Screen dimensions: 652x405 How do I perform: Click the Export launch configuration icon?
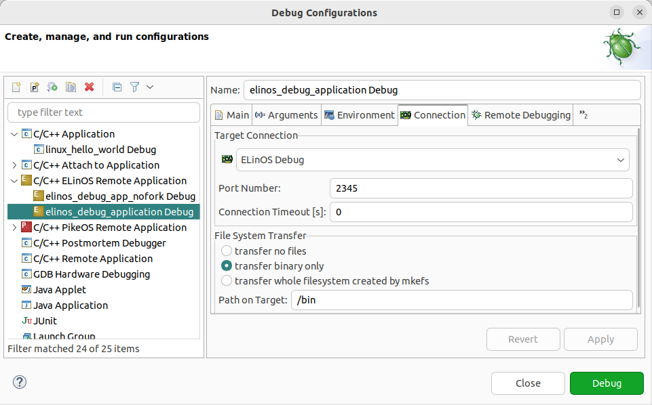[x=52, y=87]
